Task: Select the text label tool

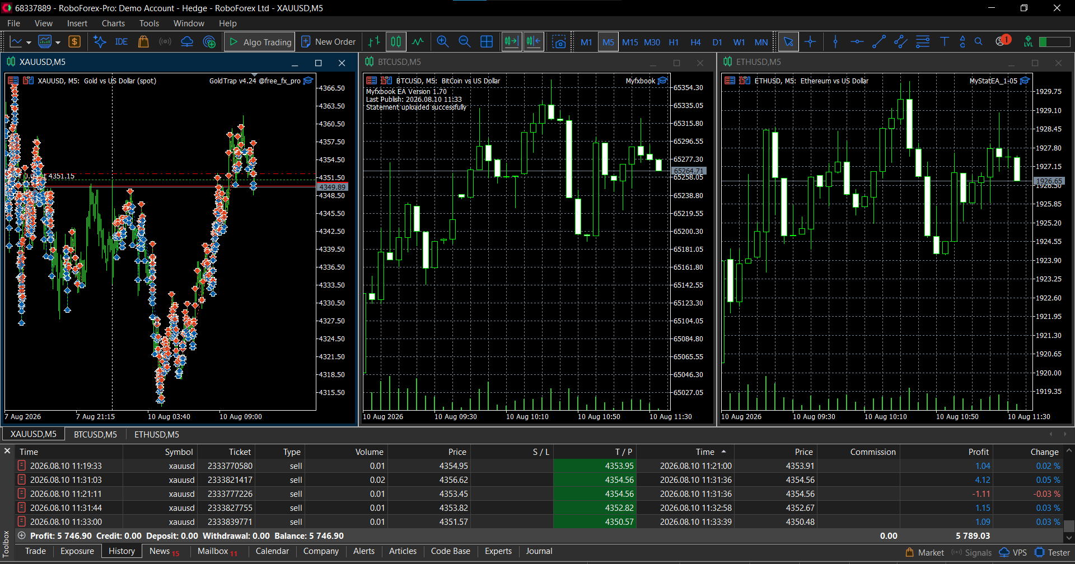Action: point(945,42)
